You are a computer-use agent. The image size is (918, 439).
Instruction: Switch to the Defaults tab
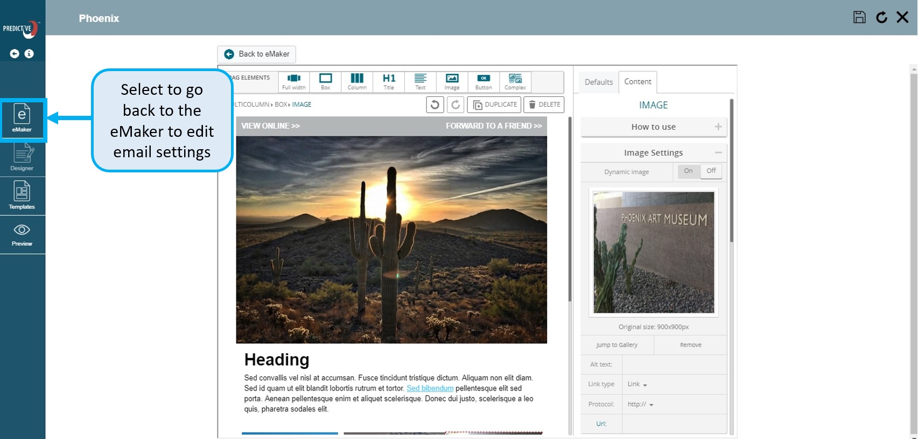[x=599, y=82]
